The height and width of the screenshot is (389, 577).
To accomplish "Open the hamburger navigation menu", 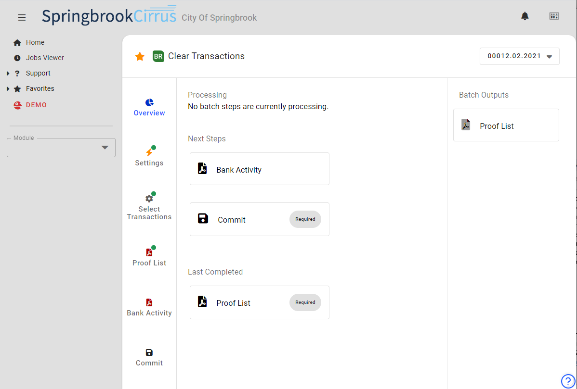I will point(22,17).
